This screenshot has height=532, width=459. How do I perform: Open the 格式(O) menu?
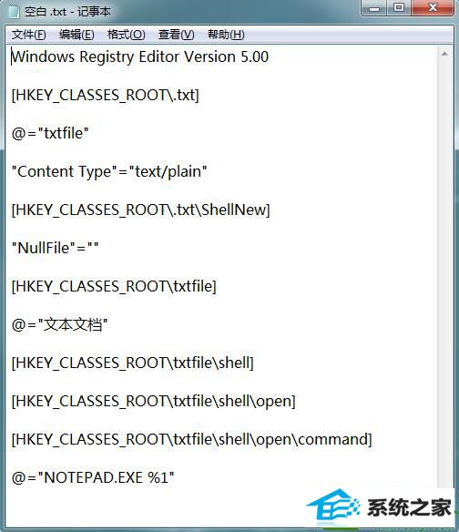coord(126,35)
